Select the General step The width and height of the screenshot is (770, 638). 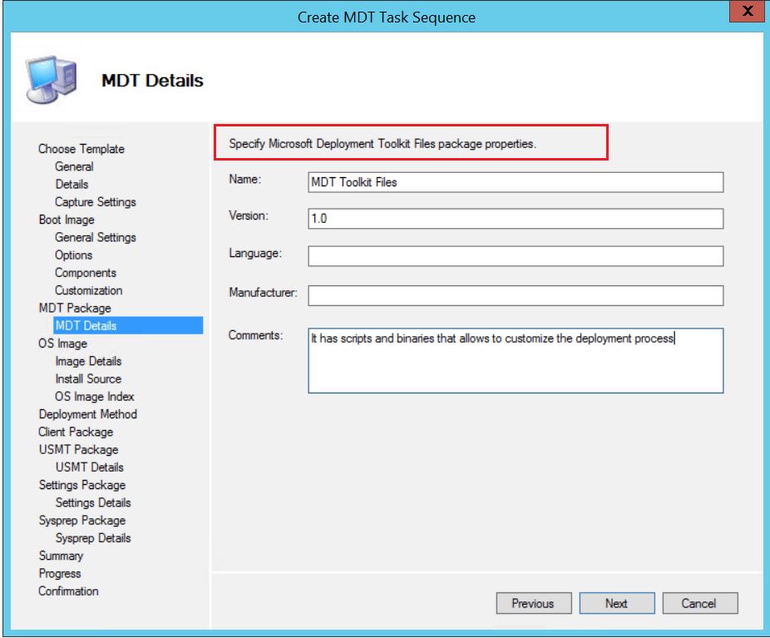[74, 166]
